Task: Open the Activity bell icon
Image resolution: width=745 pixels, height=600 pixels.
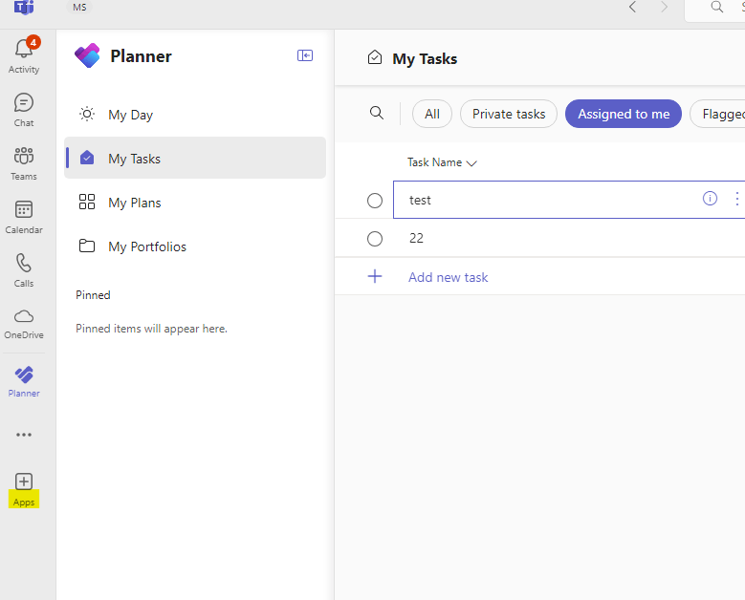Action: click(24, 49)
